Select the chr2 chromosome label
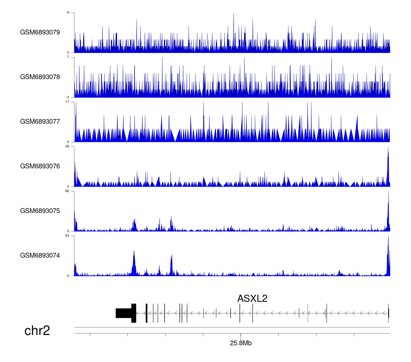 coord(37,331)
